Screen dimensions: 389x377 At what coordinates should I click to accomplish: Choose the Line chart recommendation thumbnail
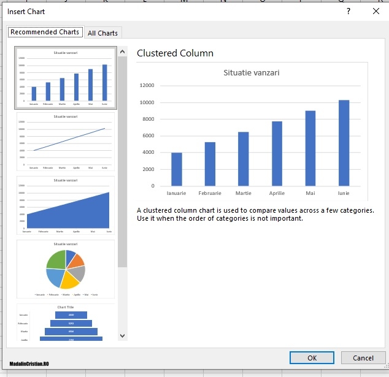coord(66,142)
